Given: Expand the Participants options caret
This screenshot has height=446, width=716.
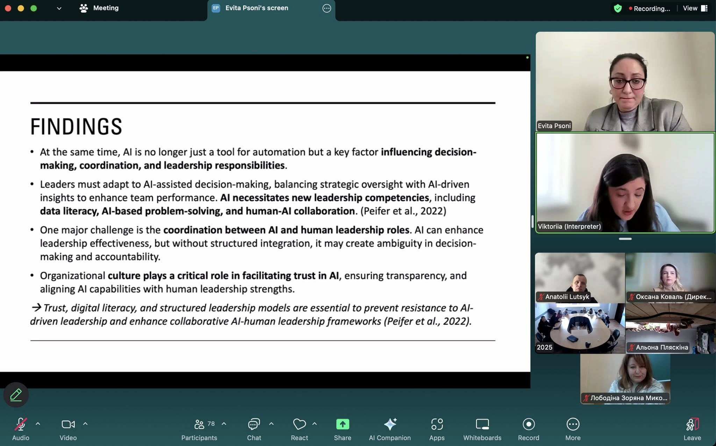Looking at the screenshot, I should (x=224, y=424).
